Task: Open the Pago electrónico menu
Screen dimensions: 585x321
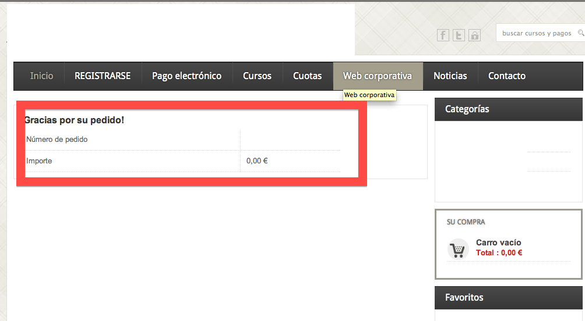Action: click(x=186, y=76)
